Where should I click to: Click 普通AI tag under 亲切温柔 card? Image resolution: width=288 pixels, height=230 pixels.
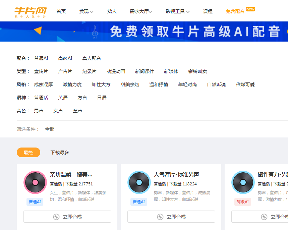35,202
